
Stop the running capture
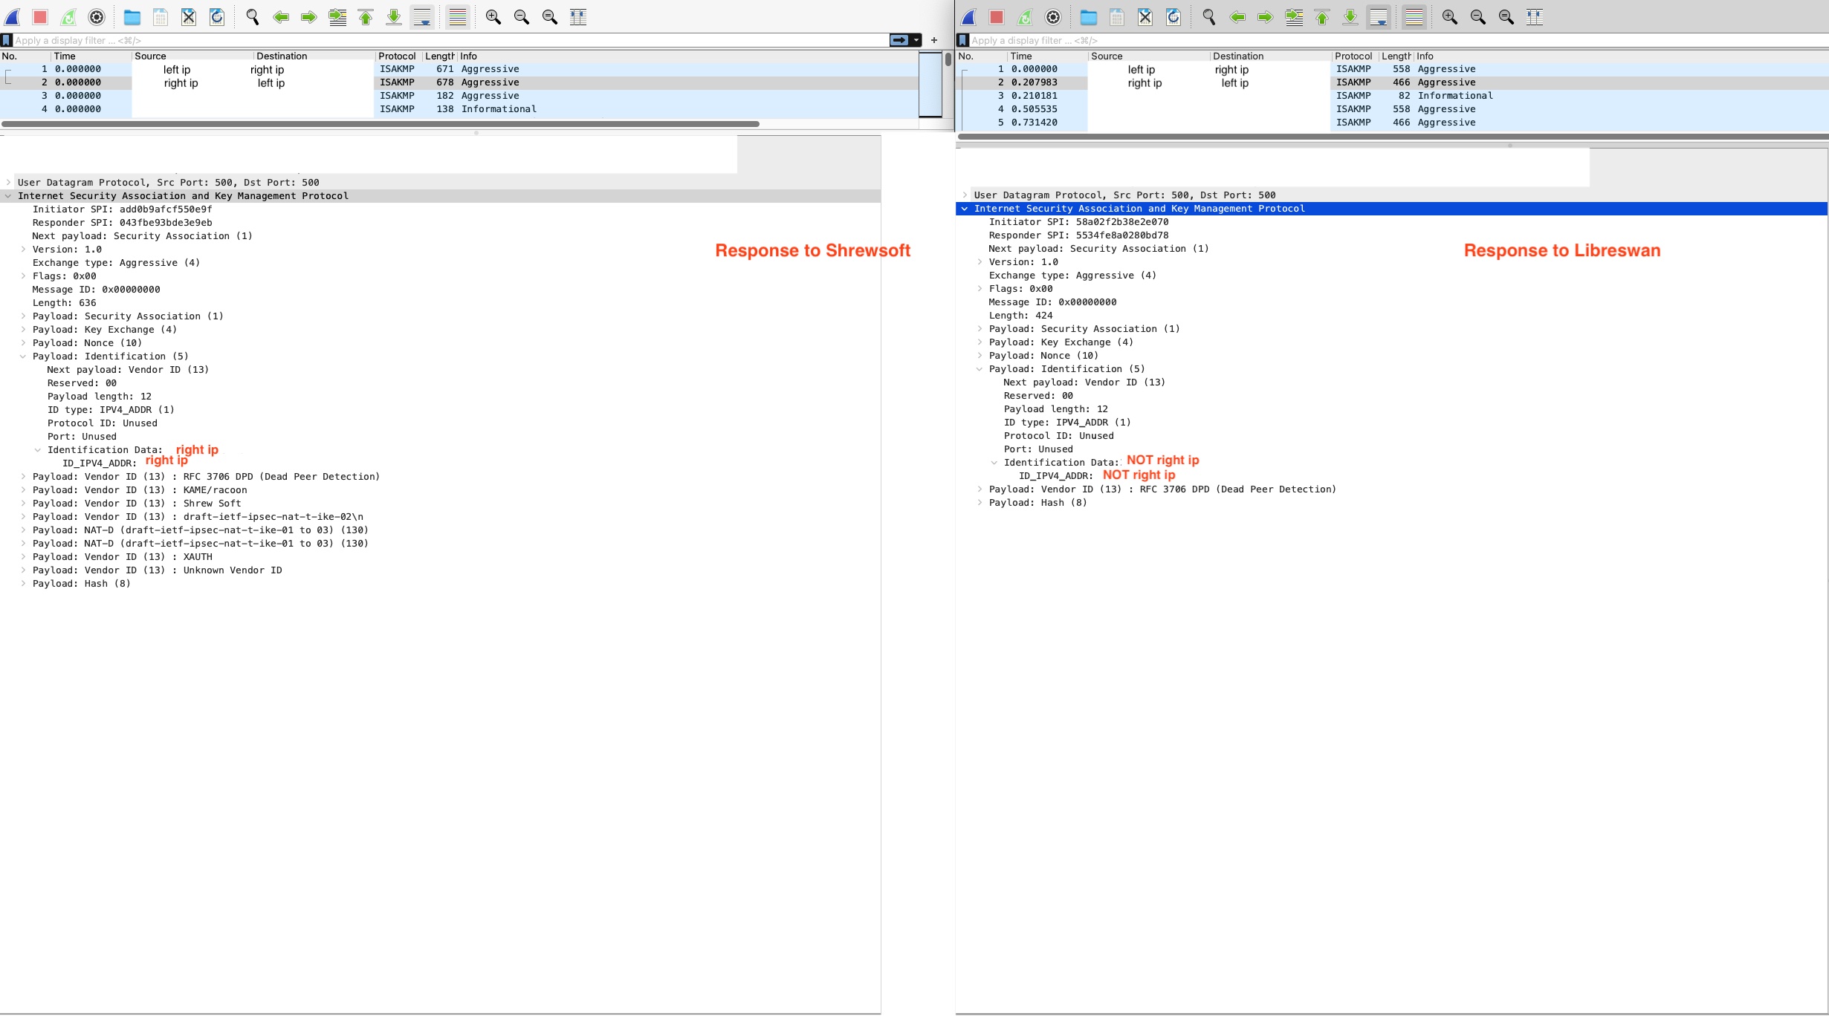[x=39, y=16]
